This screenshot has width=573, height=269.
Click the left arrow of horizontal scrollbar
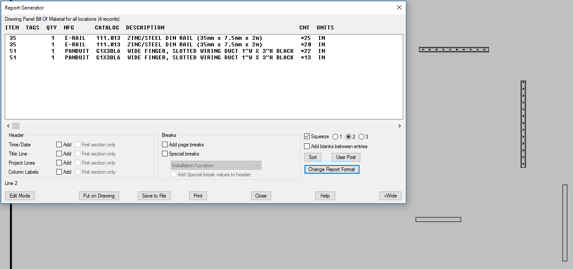[8, 126]
